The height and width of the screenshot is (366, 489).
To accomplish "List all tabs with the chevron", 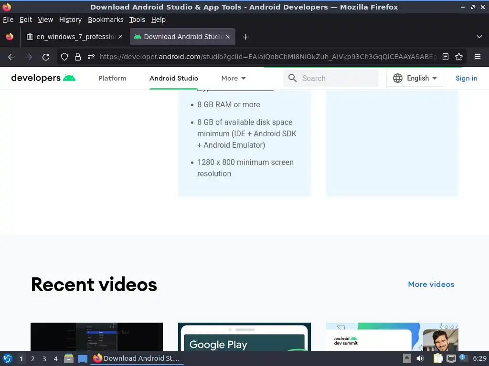I will 479,37.
